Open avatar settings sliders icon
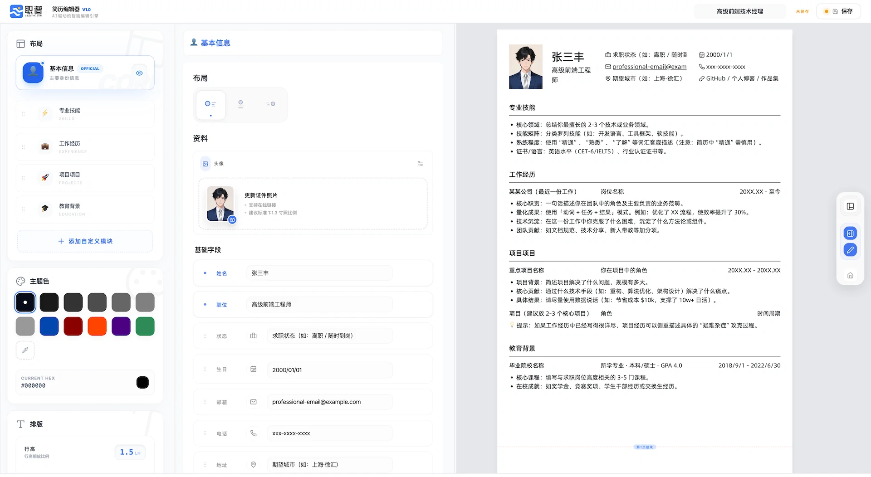 pyautogui.click(x=420, y=164)
